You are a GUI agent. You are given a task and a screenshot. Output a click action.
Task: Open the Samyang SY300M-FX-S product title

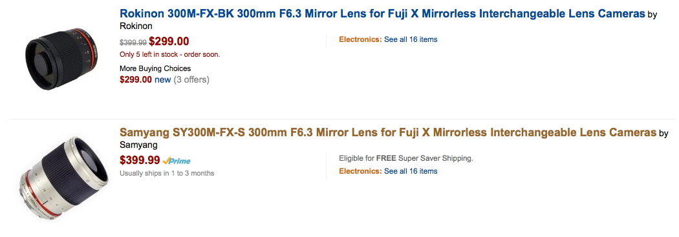387,132
